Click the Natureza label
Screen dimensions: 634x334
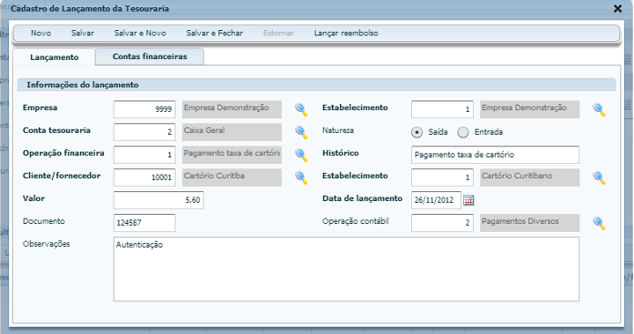pyautogui.click(x=338, y=130)
